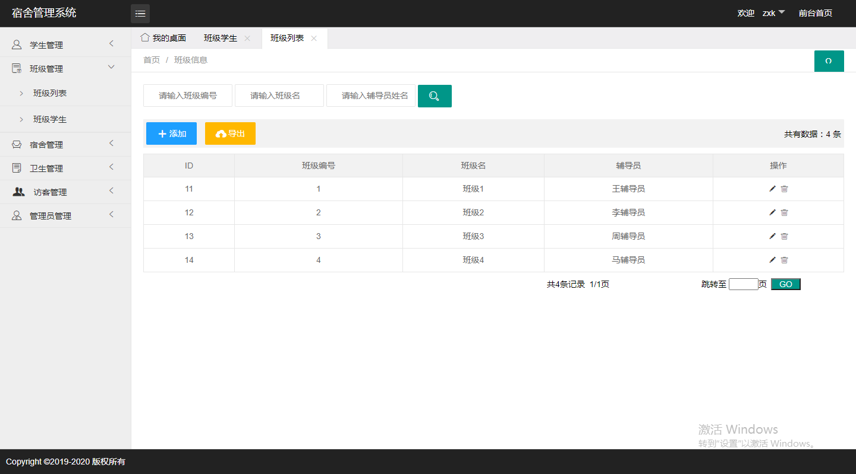Viewport: 856px width, 474px height.
Task: Focus the 请输入辅导员姓名 input field
Action: click(371, 96)
